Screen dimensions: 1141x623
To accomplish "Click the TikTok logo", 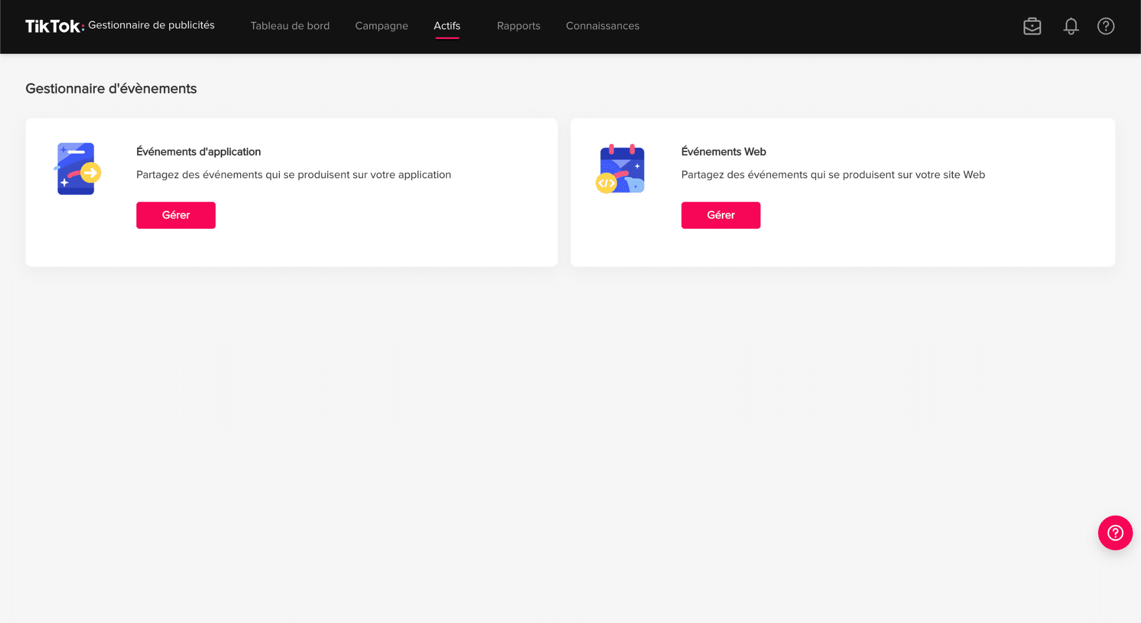I will pos(53,25).
